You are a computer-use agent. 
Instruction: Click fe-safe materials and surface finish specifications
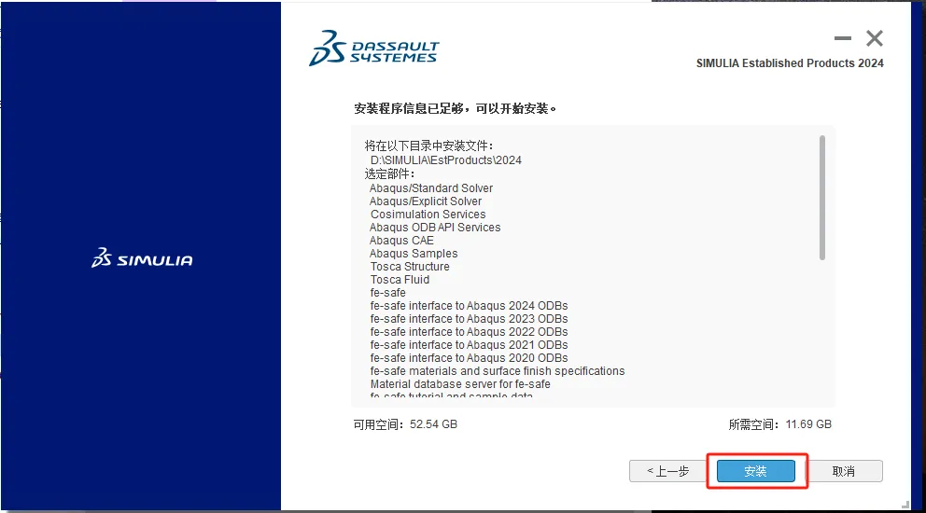498,370
